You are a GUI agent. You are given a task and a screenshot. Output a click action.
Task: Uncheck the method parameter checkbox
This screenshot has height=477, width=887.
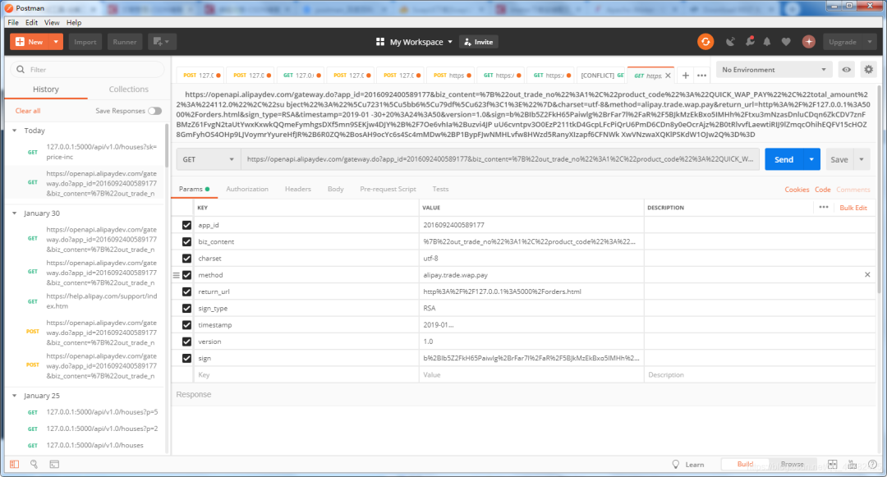pyautogui.click(x=186, y=275)
